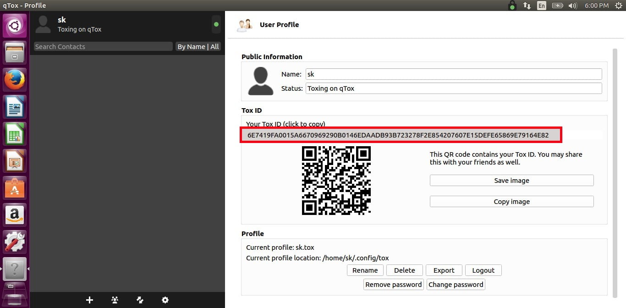Viewport: 626px width, 308px height.
Task: Open qTox settings gear icon
Action: 165,300
